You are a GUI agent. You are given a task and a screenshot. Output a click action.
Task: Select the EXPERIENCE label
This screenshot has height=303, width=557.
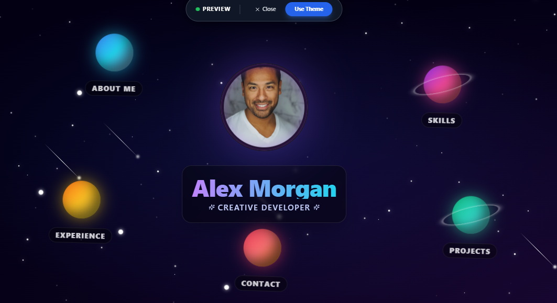(80, 235)
